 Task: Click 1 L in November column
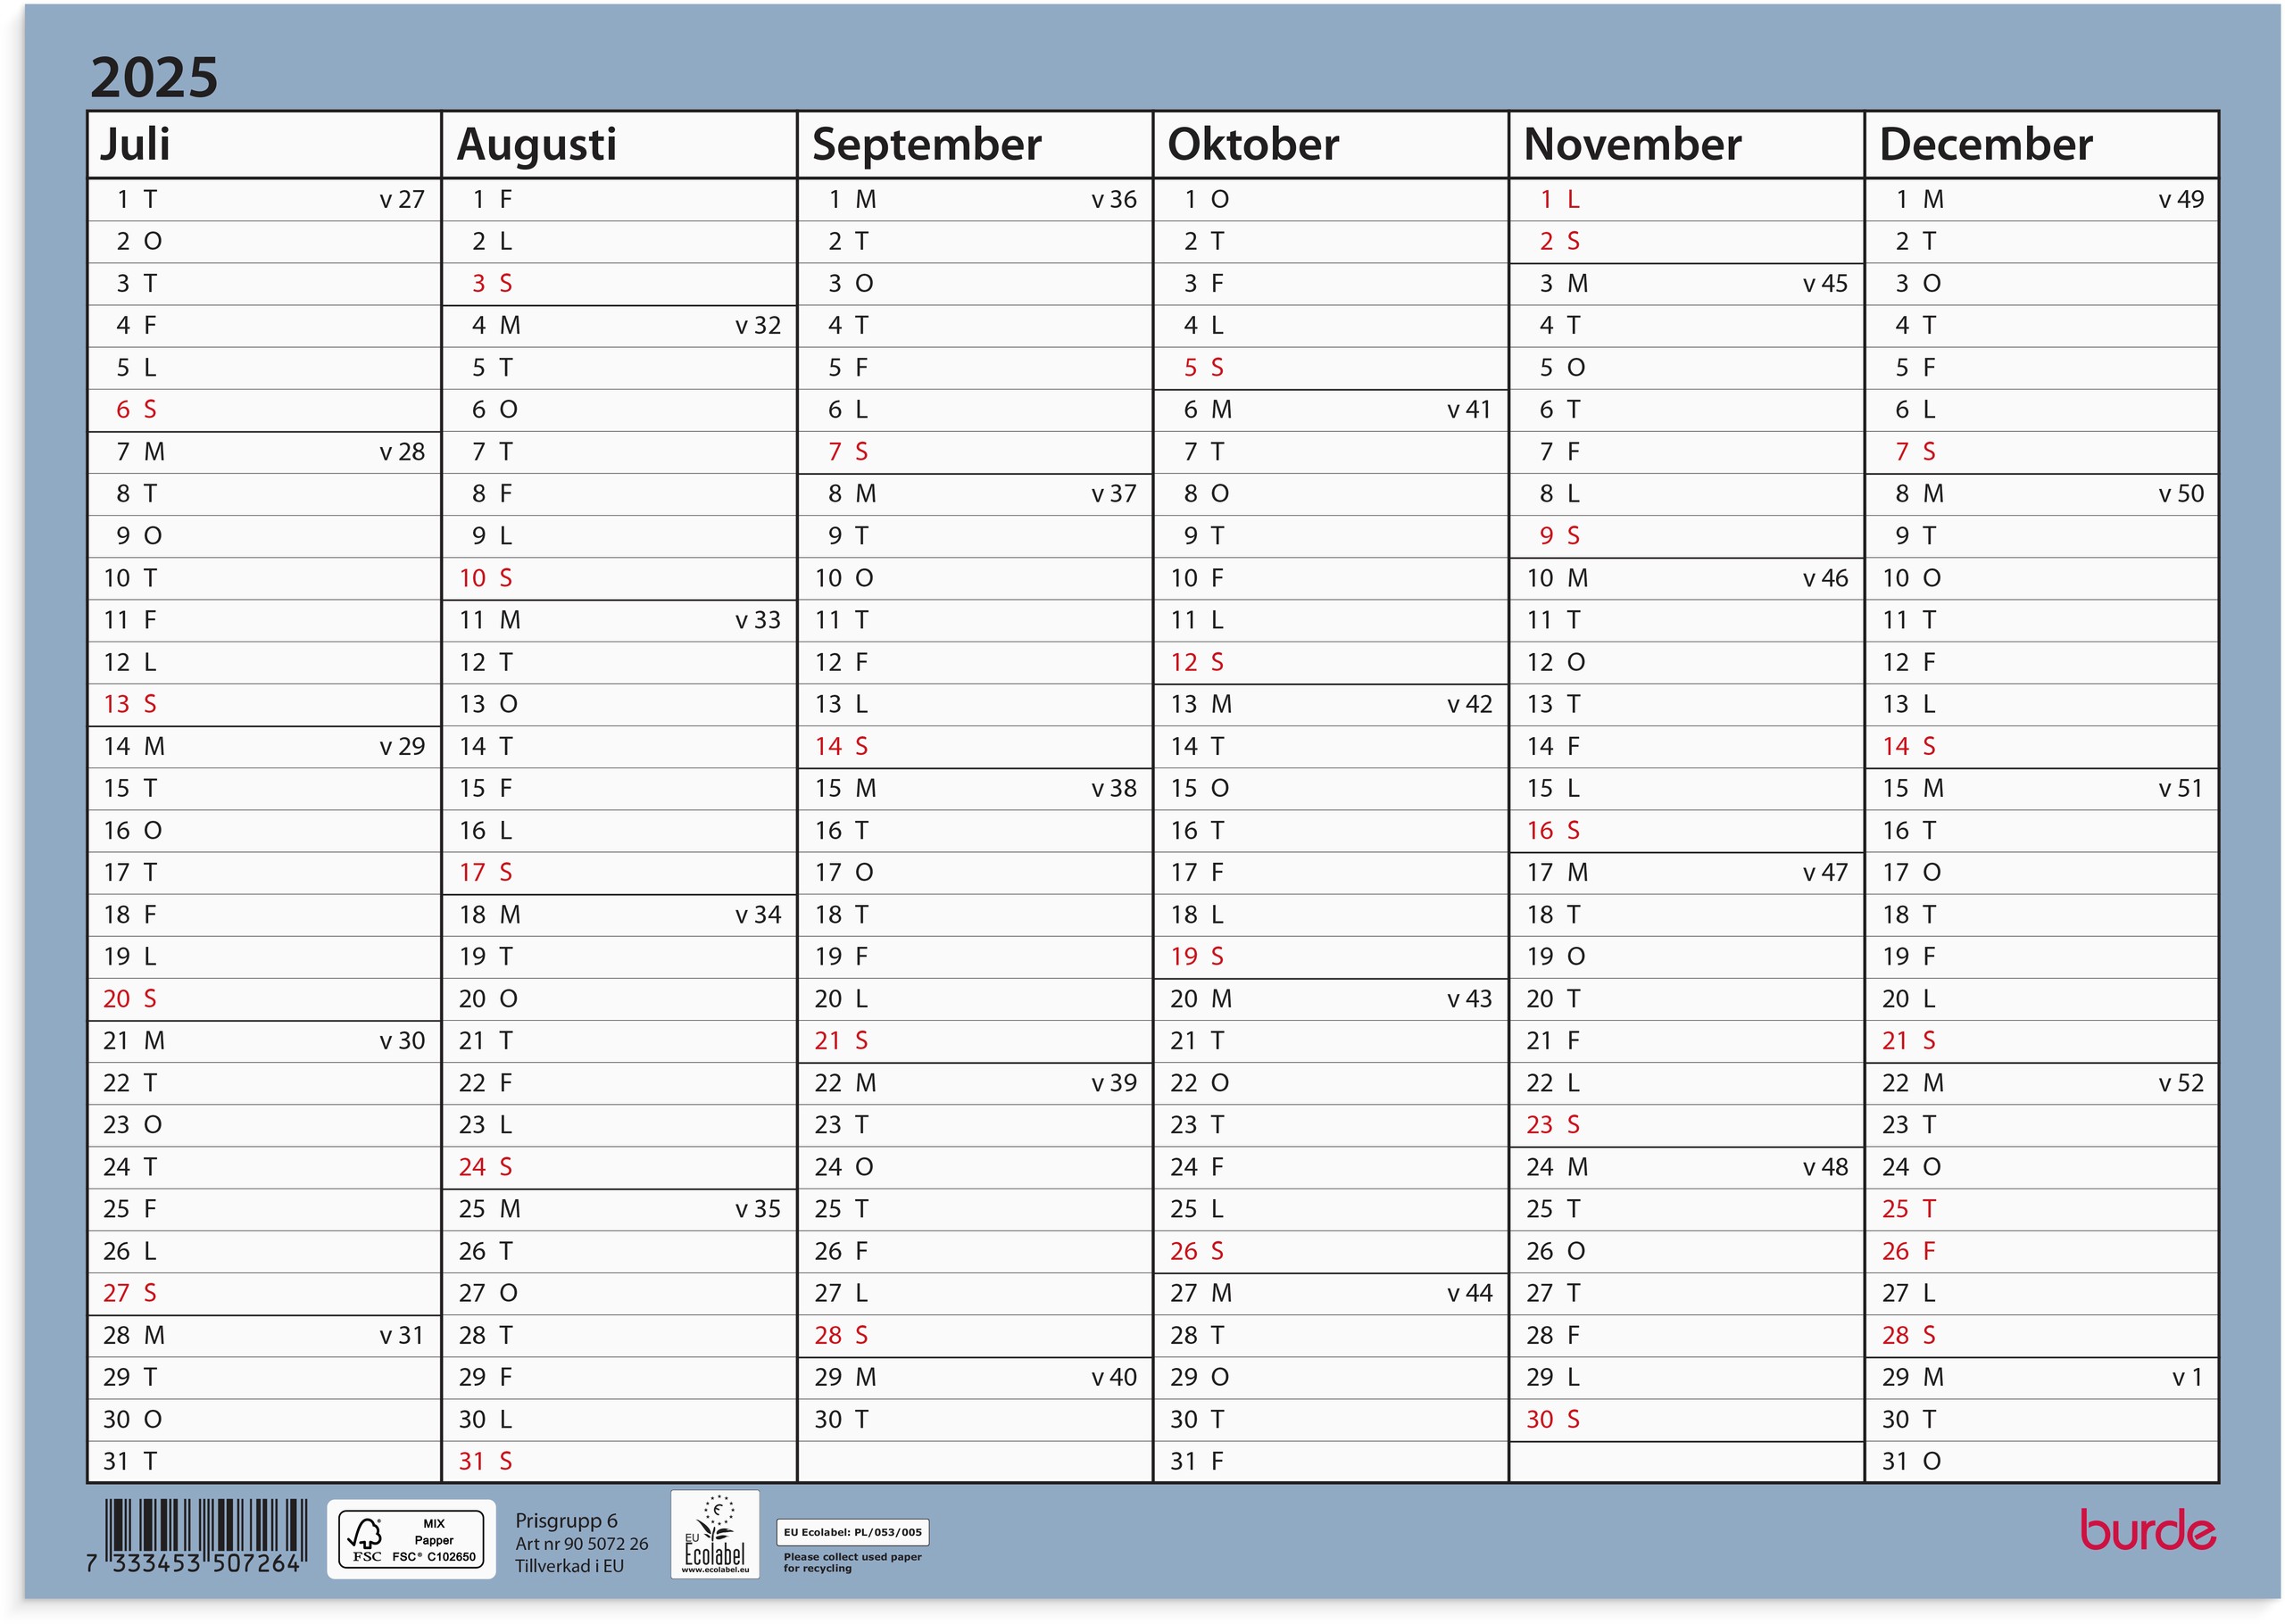point(1559,200)
